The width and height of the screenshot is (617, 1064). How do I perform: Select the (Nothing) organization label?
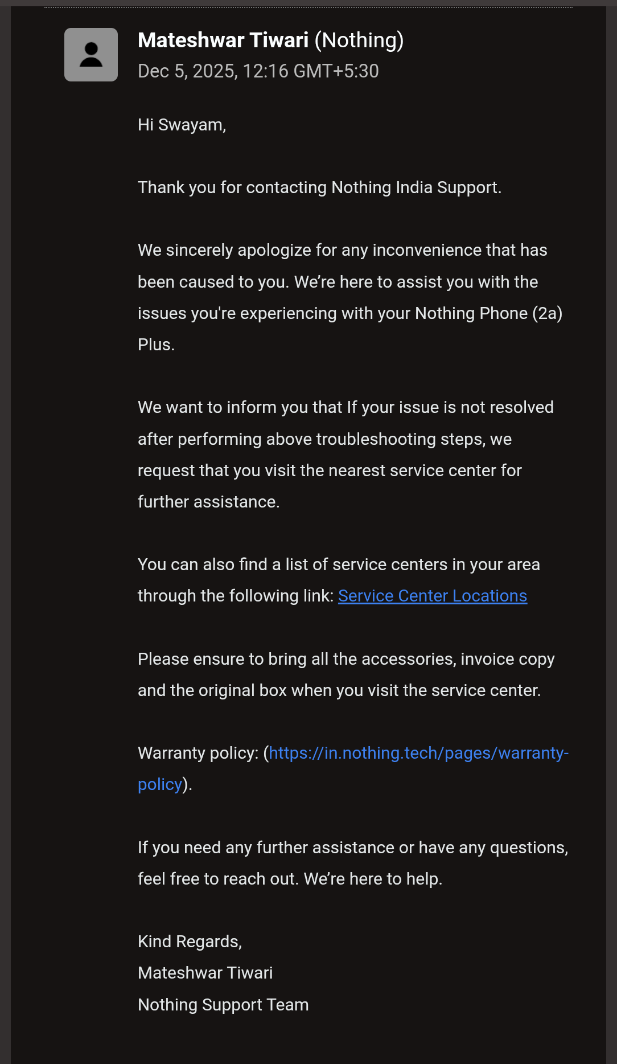tap(359, 40)
